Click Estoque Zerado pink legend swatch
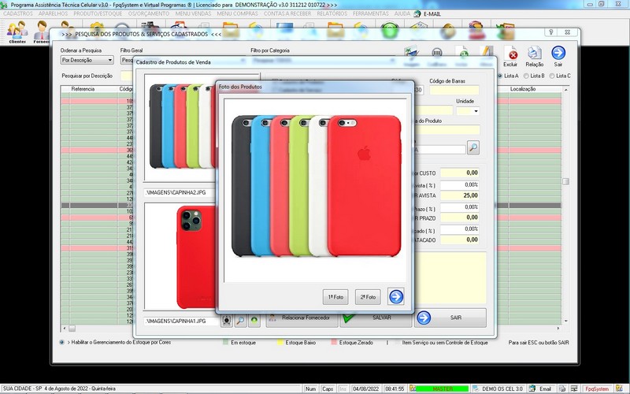This screenshot has width=630, height=394. (334, 343)
